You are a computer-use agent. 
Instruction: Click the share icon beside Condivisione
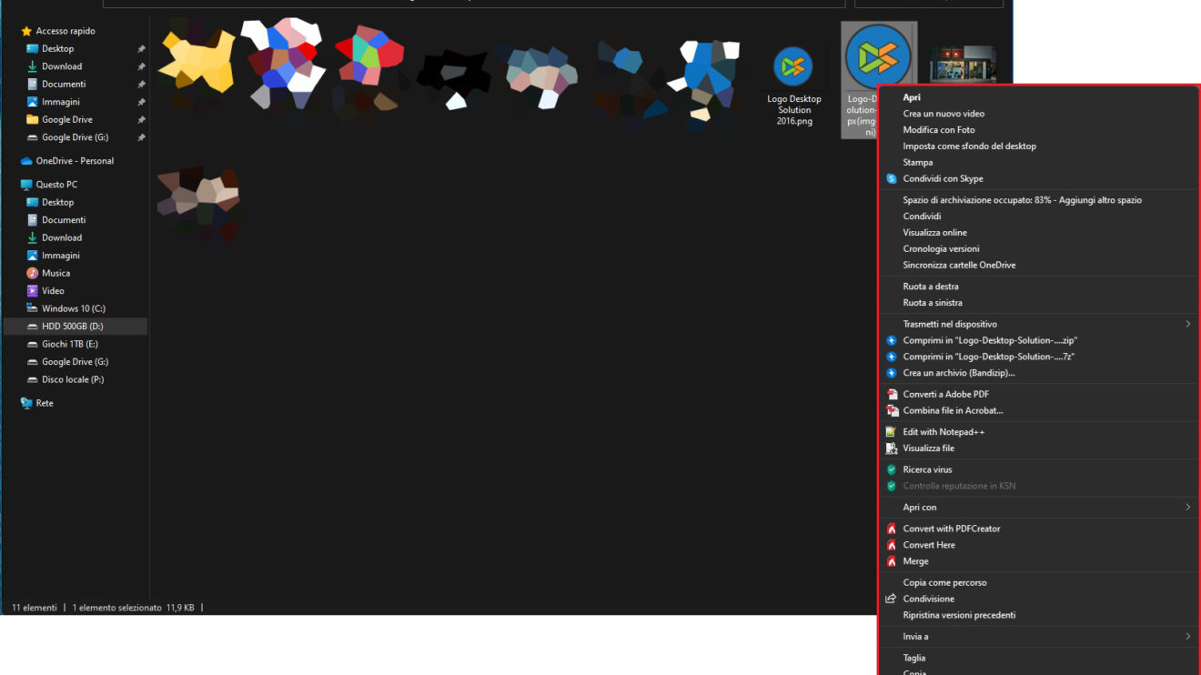tap(892, 599)
